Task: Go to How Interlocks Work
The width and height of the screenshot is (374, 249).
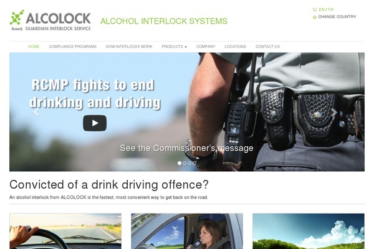Action: pyautogui.click(x=129, y=47)
